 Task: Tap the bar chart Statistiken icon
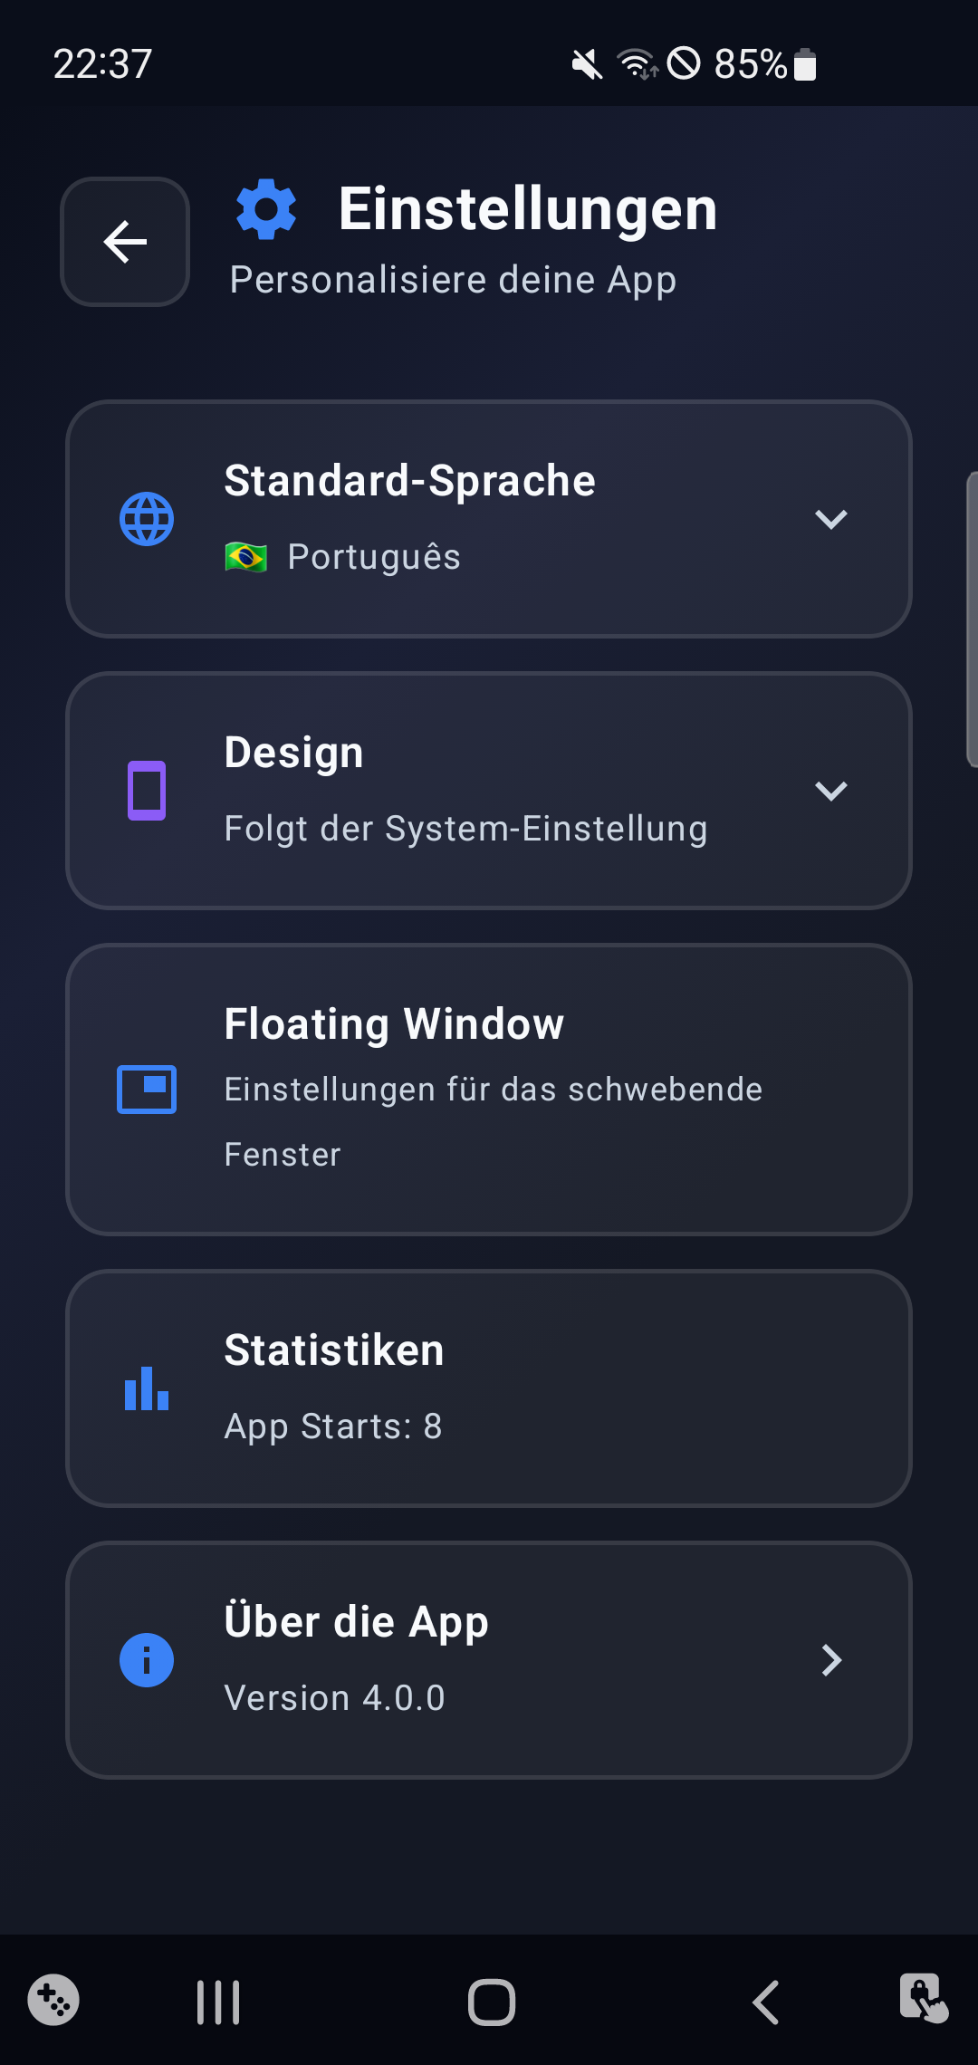coord(147,1388)
